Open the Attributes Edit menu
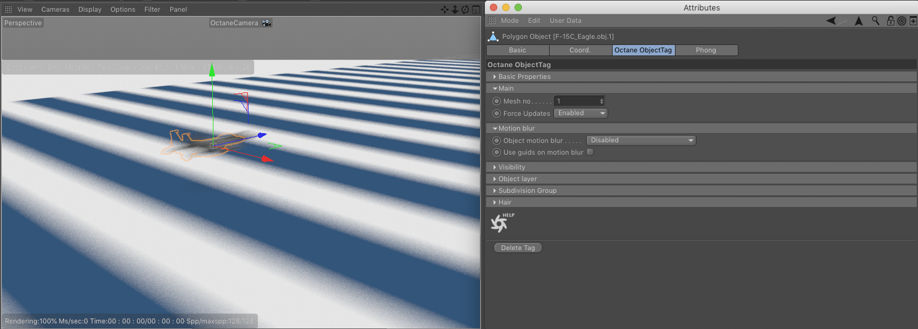 (x=534, y=20)
